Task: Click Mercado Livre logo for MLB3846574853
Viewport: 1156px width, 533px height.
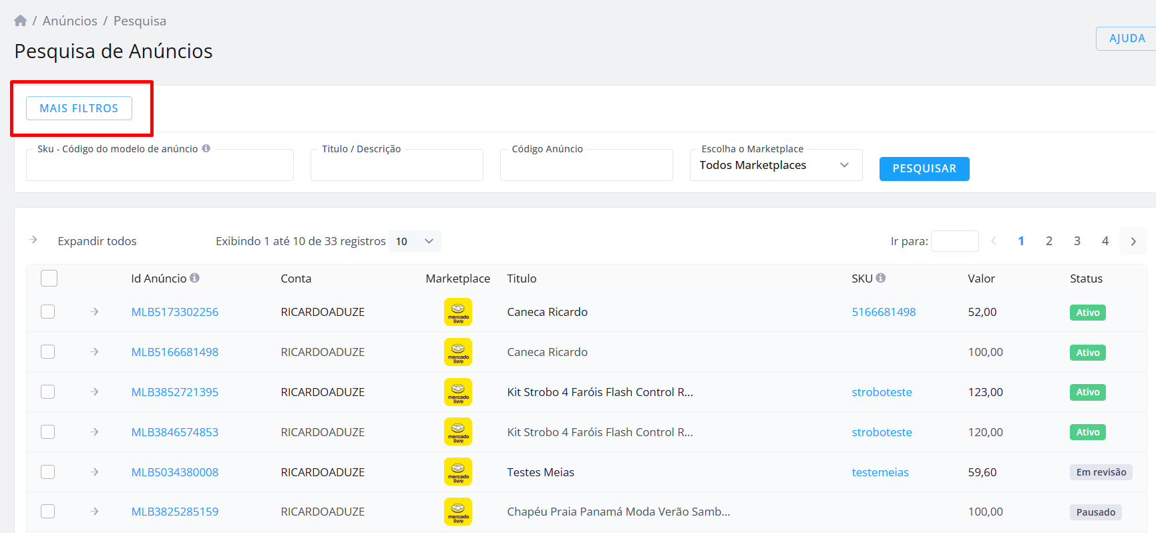Action: pos(458,432)
